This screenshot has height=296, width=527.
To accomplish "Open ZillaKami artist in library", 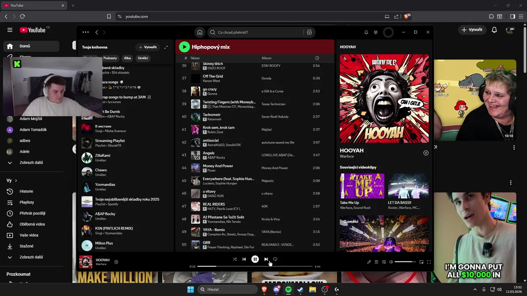I will pyautogui.click(x=126, y=158).
